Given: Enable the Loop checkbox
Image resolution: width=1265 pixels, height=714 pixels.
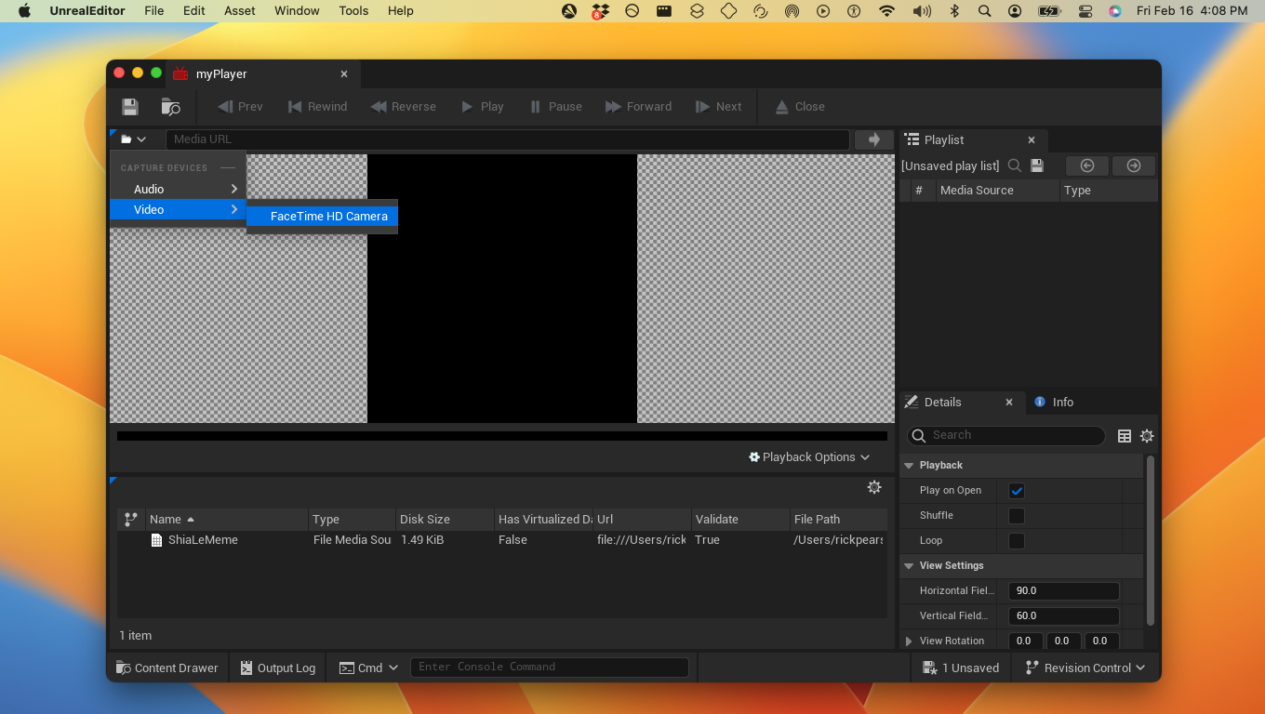Looking at the screenshot, I should click(x=1017, y=541).
